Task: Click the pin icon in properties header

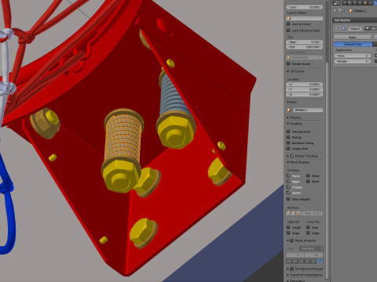Action: tap(335, 11)
